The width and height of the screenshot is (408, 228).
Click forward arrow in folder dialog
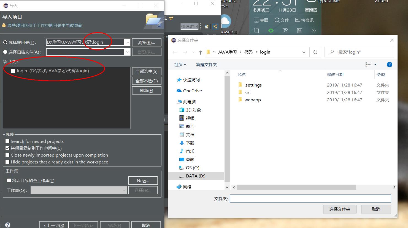pyautogui.click(x=185, y=52)
